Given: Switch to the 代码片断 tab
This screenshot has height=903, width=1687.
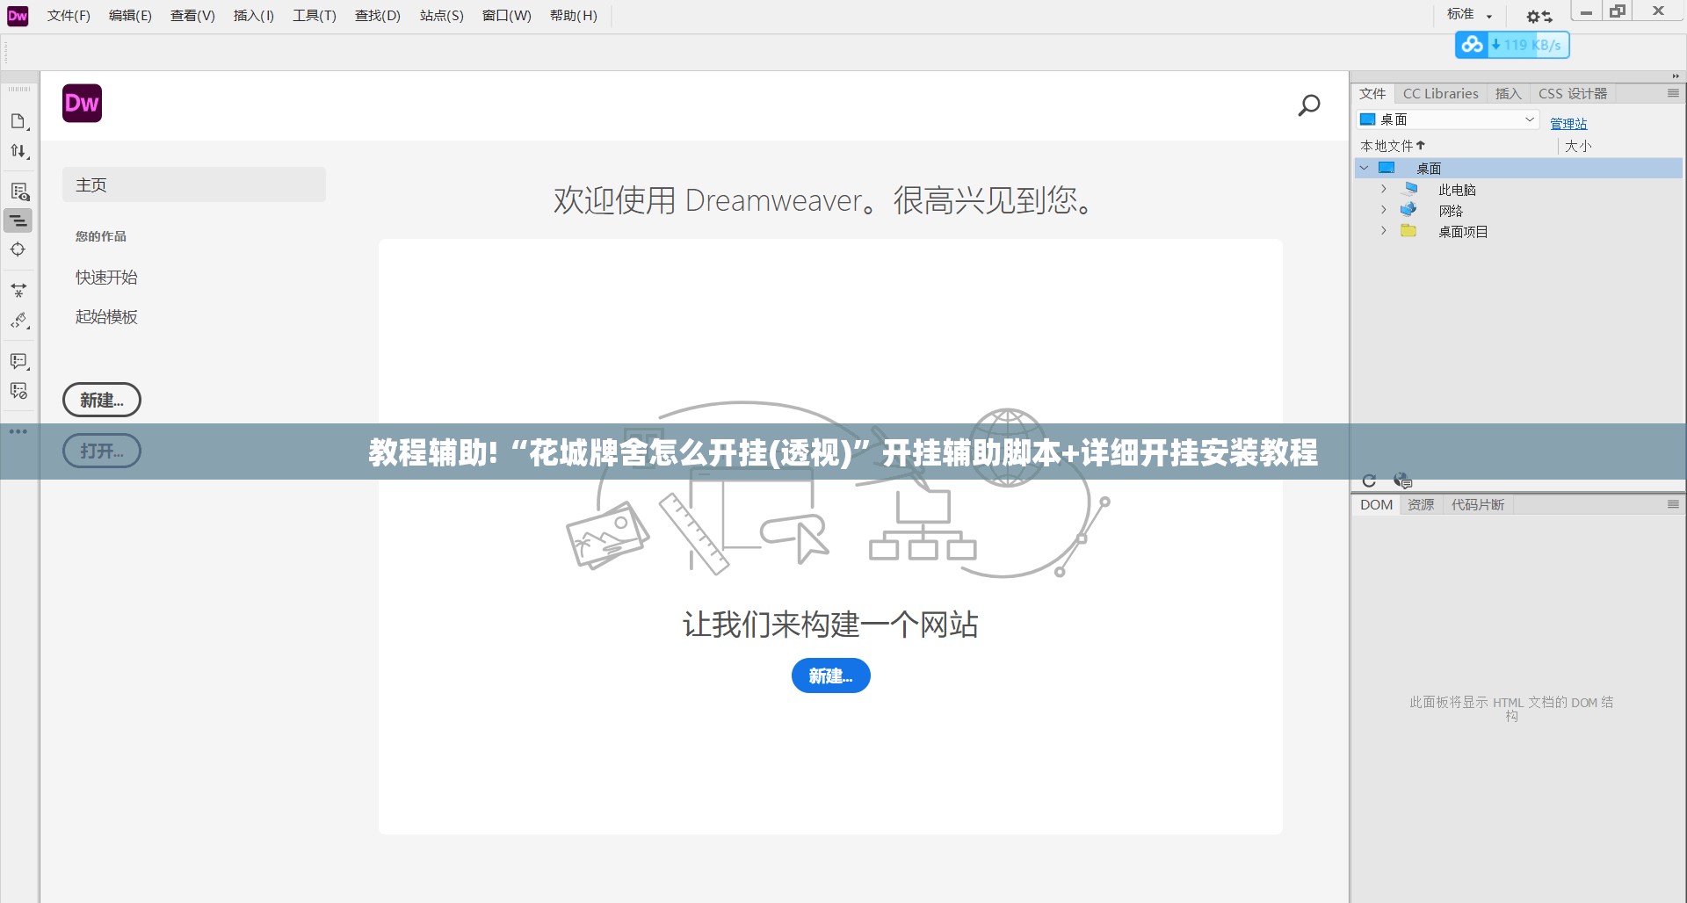Looking at the screenshot, I should pyautogui.click(x=1478, y=504).
